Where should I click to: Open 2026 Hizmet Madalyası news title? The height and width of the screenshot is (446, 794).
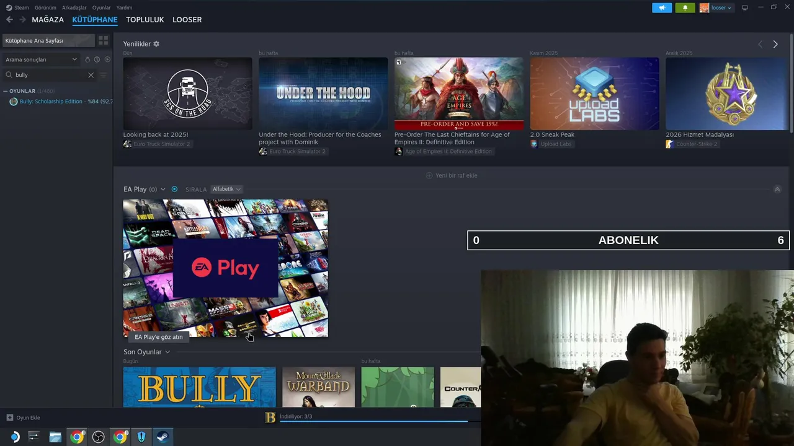700,134
